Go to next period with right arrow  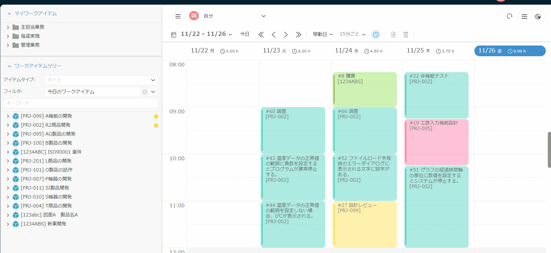tap(286, 34)
